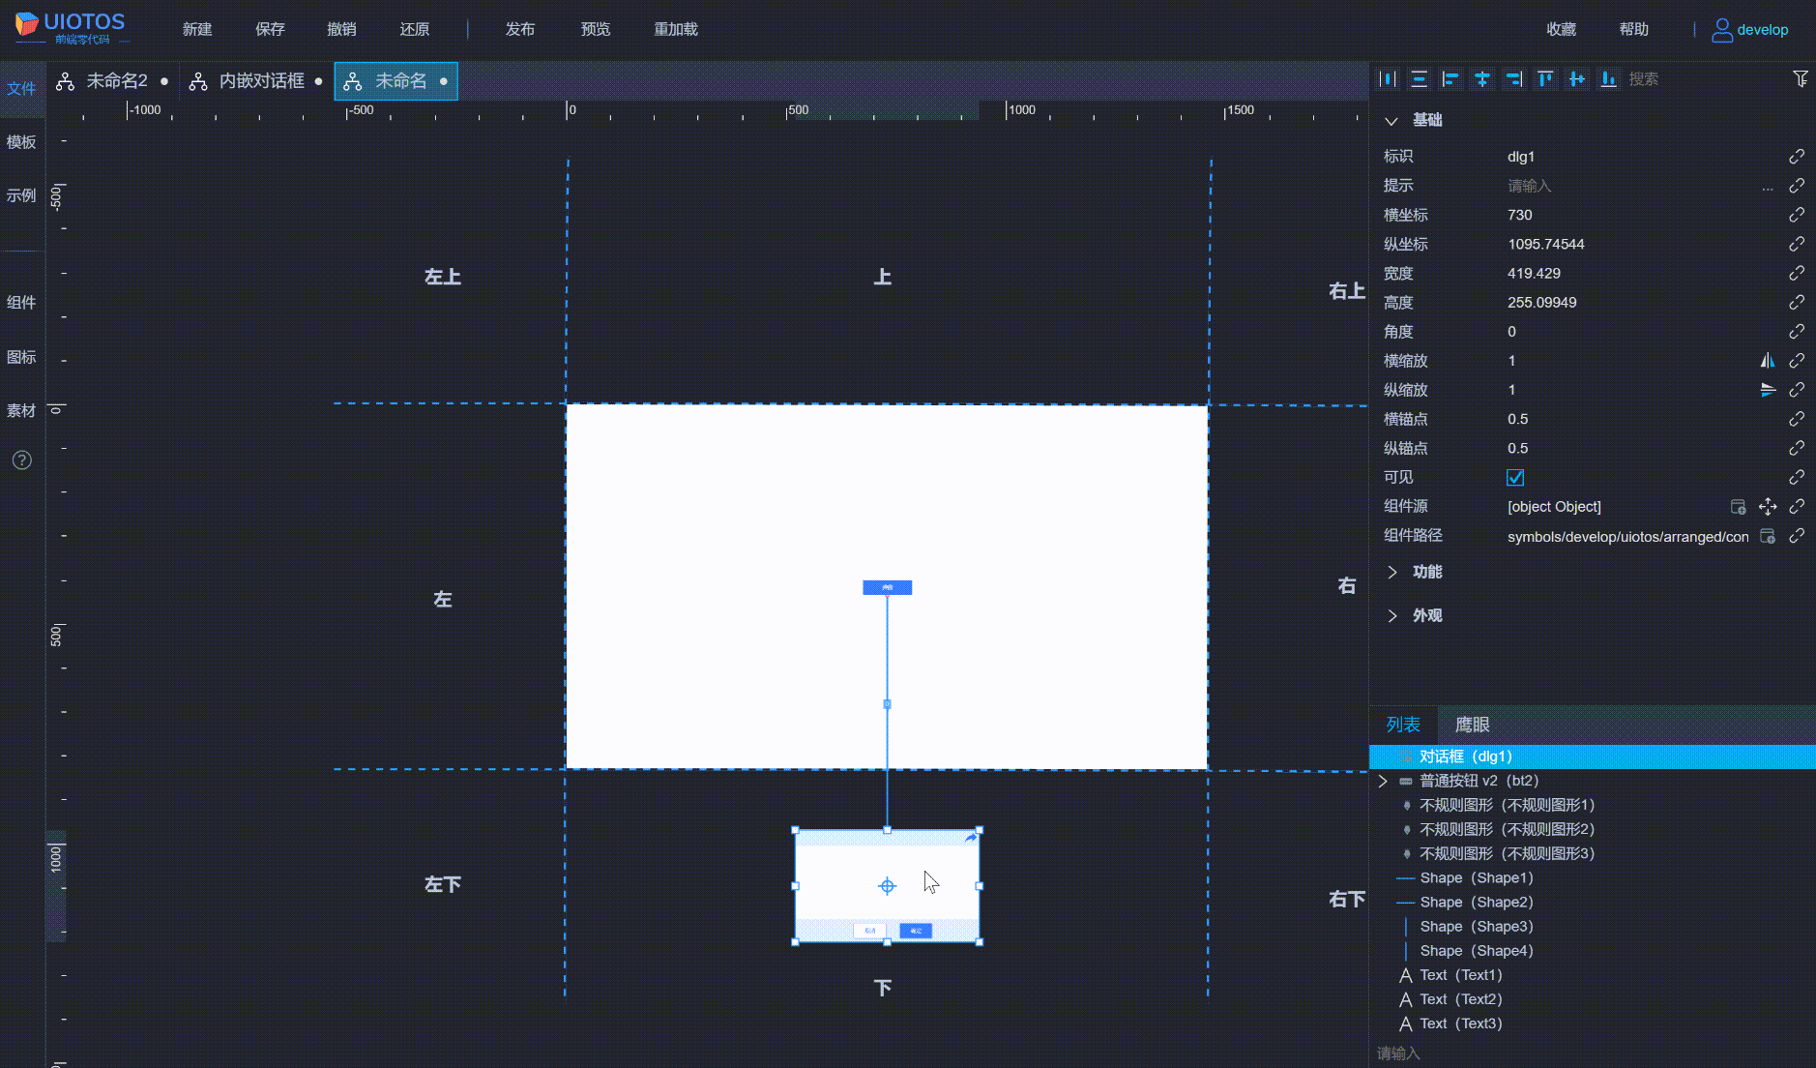
Task: Click the link icon for 可见 property
Action: pyautogui.click(x=1797, y=478)
